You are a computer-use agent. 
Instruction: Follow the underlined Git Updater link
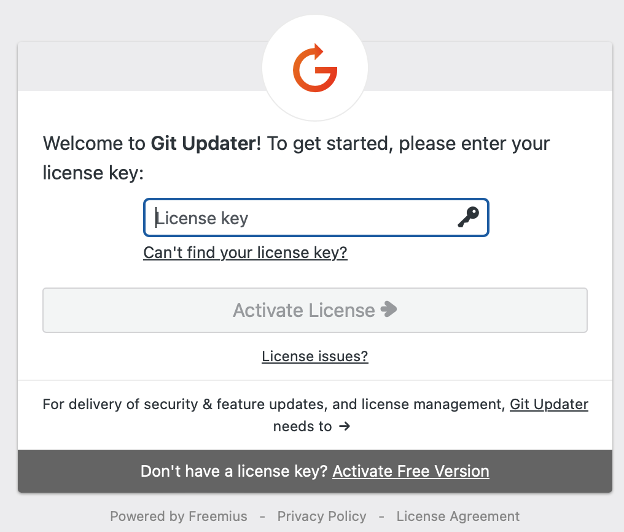click(549, 404)
